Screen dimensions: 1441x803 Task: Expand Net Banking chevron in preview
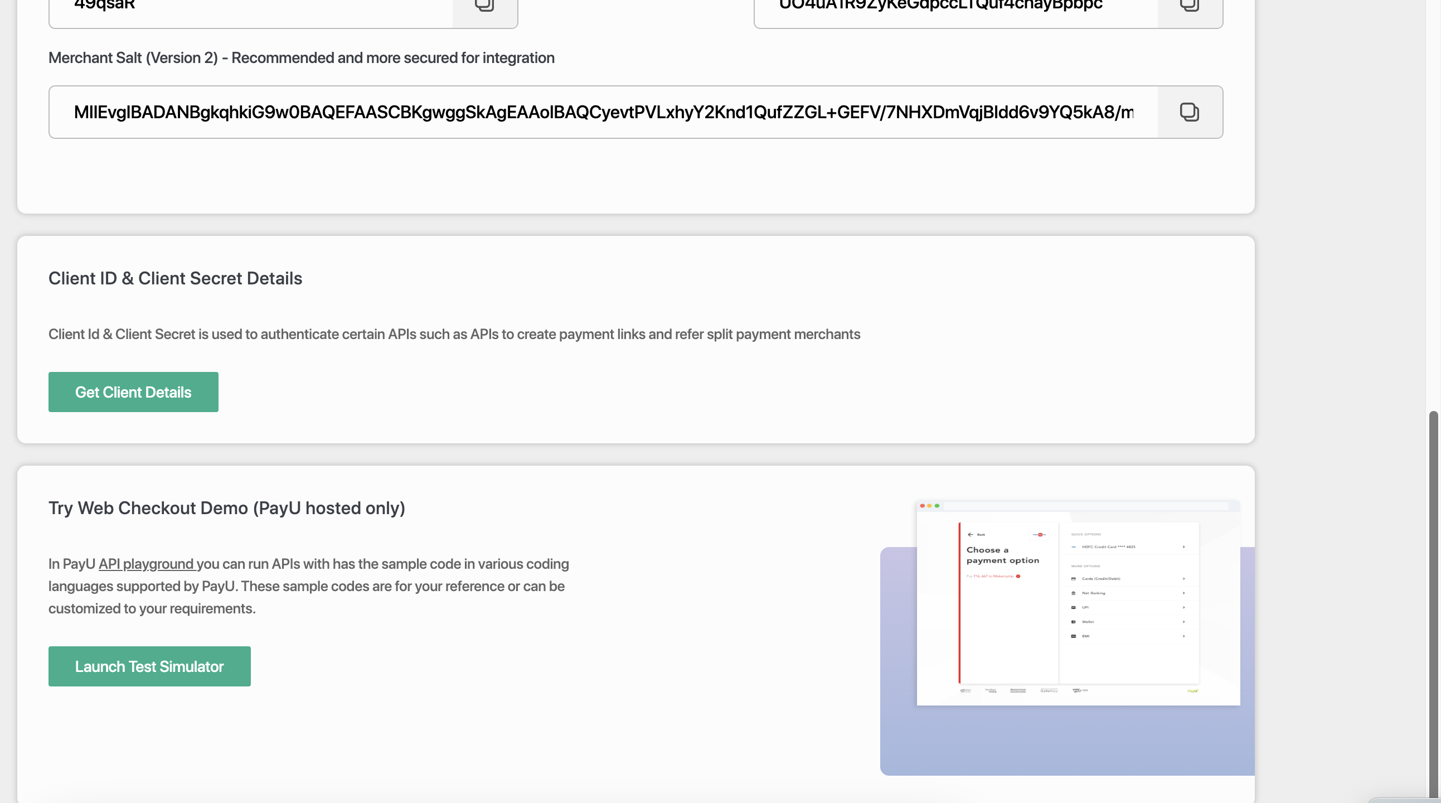pyautogui.click(x=1183, y=593)
